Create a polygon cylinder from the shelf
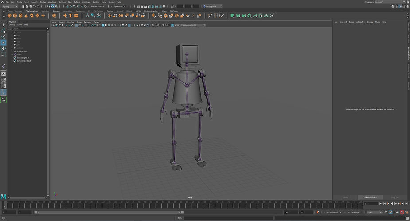This screenshot has width=410, height=221. click(x=21, y=16)
